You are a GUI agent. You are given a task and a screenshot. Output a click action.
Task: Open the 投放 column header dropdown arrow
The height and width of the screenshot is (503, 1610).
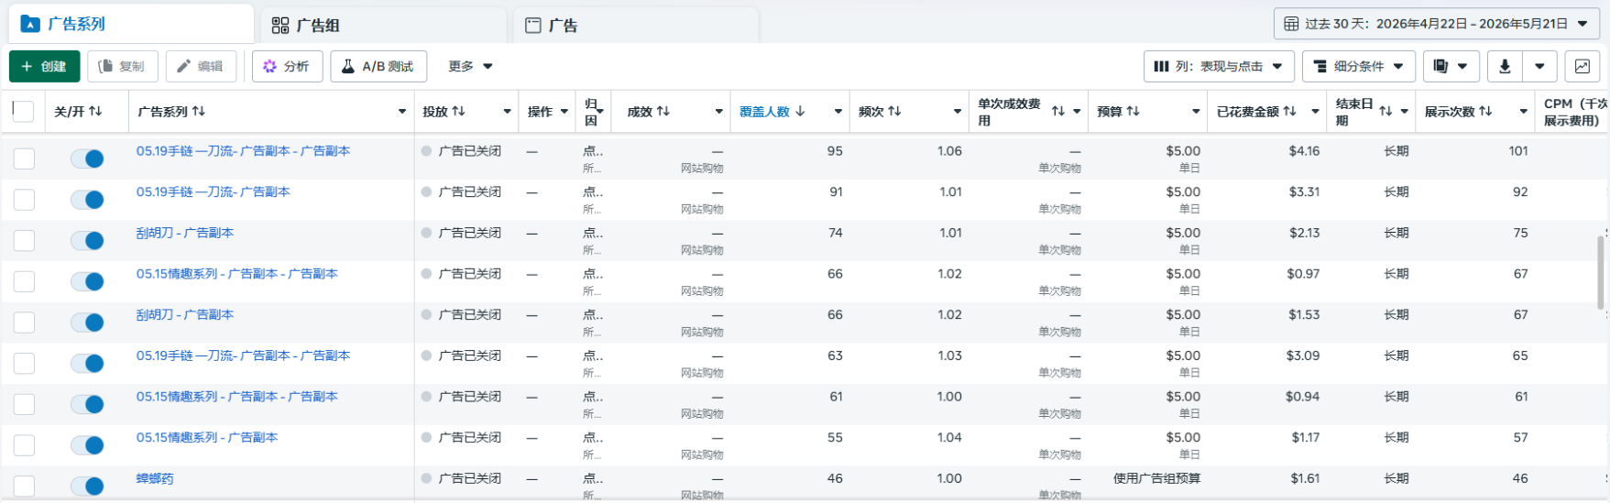(x=507, y=112)
